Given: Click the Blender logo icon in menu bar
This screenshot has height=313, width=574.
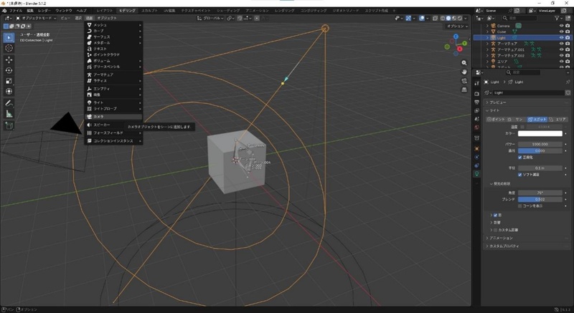Looking at the screenshot, I should (4, 11).
